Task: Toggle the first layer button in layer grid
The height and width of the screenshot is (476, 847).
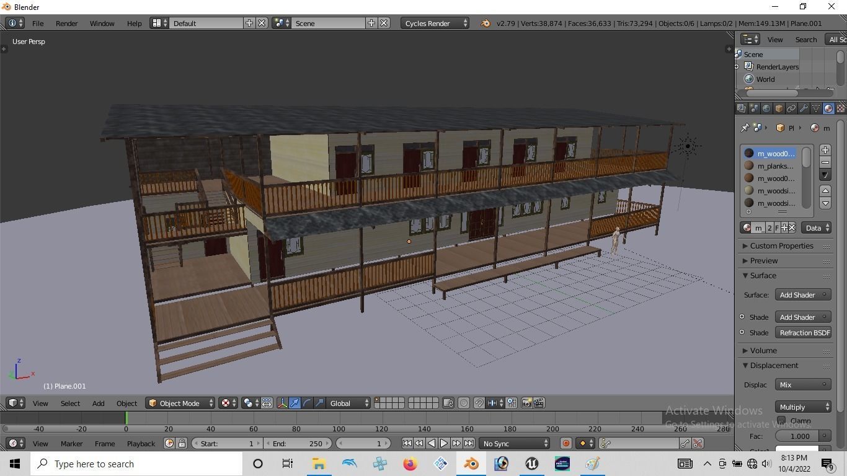Action: [378, 400]
